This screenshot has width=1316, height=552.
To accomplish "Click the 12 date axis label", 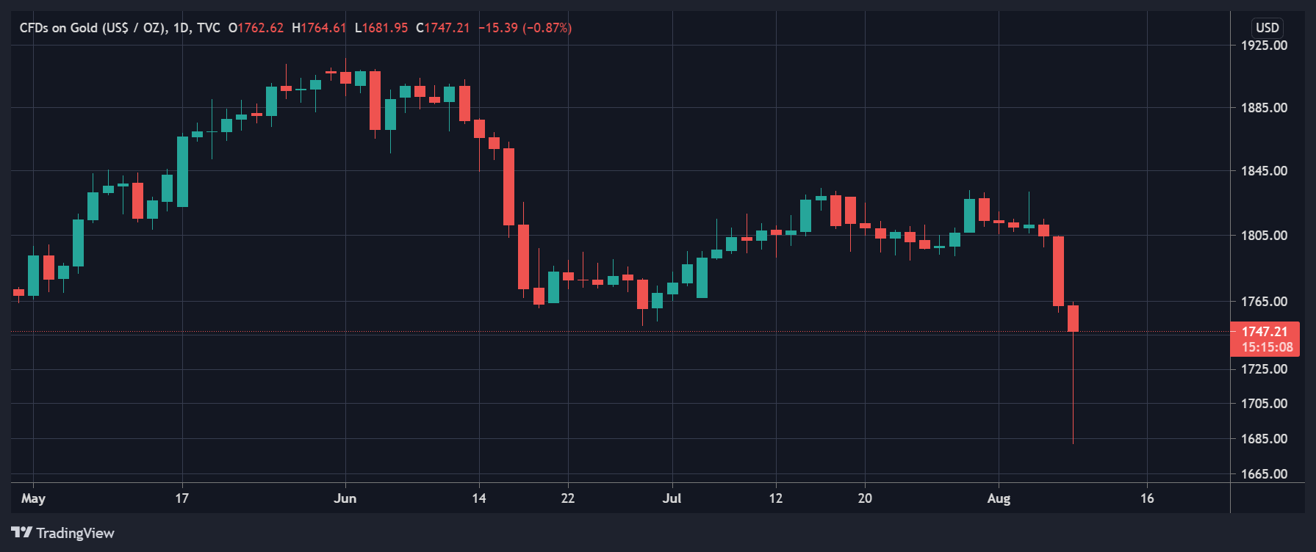I will tap(776, 498).
